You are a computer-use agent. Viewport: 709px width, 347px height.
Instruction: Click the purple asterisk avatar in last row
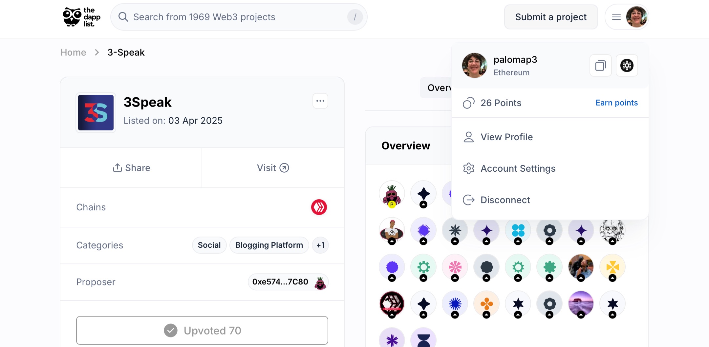pos(392,338)
